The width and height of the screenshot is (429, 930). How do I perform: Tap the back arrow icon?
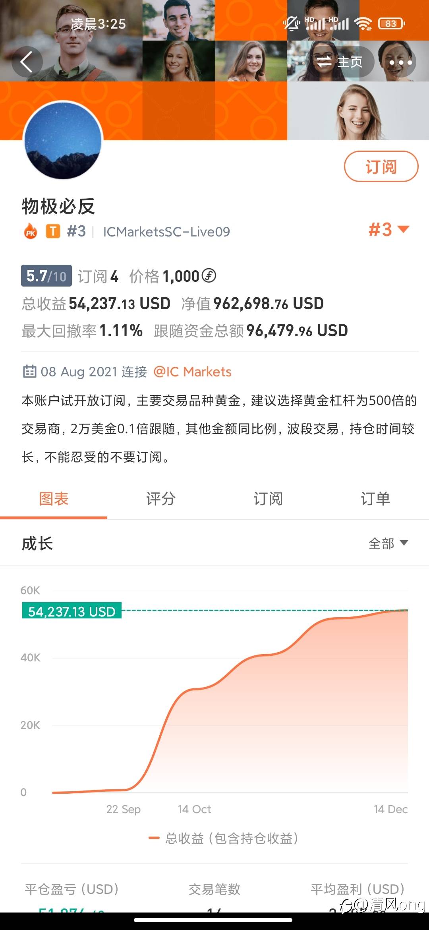point(27,62)
